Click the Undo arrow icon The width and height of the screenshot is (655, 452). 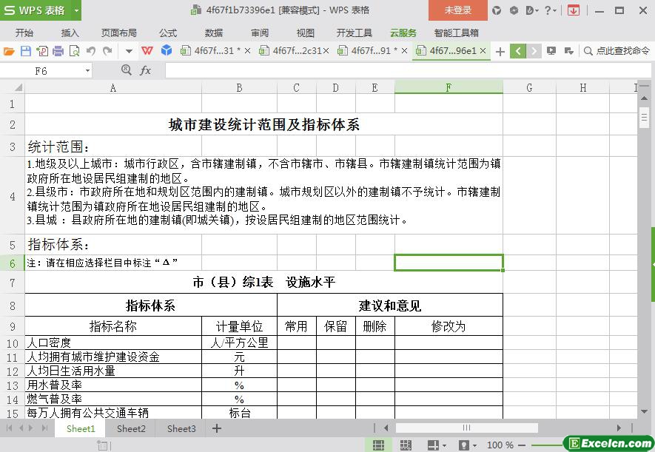(x=91, y=51)
